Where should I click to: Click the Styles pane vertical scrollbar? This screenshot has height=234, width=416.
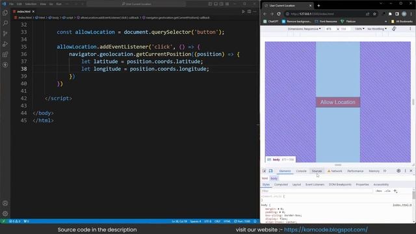[413, 195]
